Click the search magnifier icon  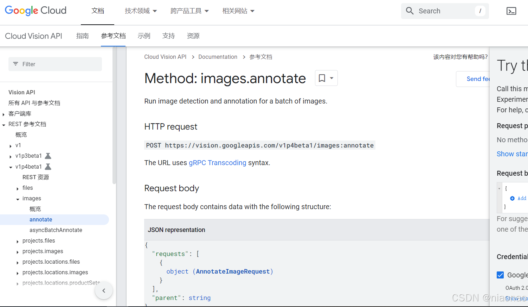[x=410, y=11]
